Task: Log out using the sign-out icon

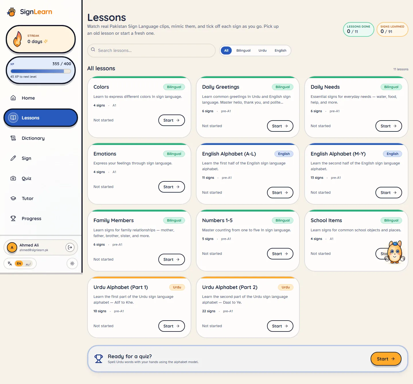Action: (70, 247)
